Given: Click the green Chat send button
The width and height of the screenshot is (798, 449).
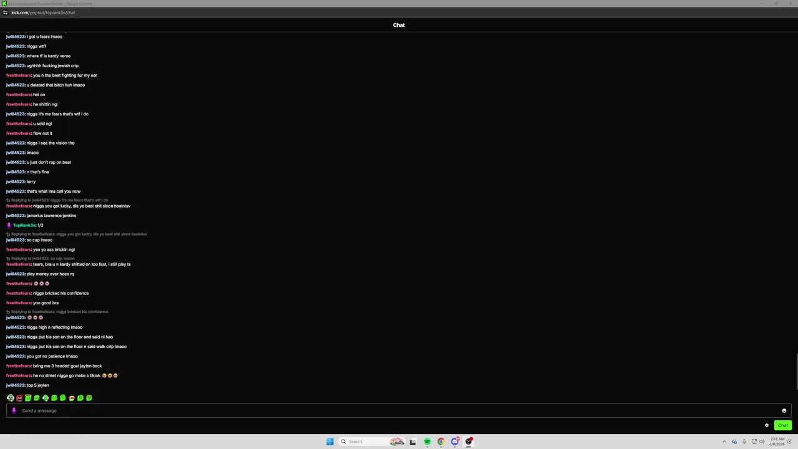Looking at the screenshot, I should [782, 425].
